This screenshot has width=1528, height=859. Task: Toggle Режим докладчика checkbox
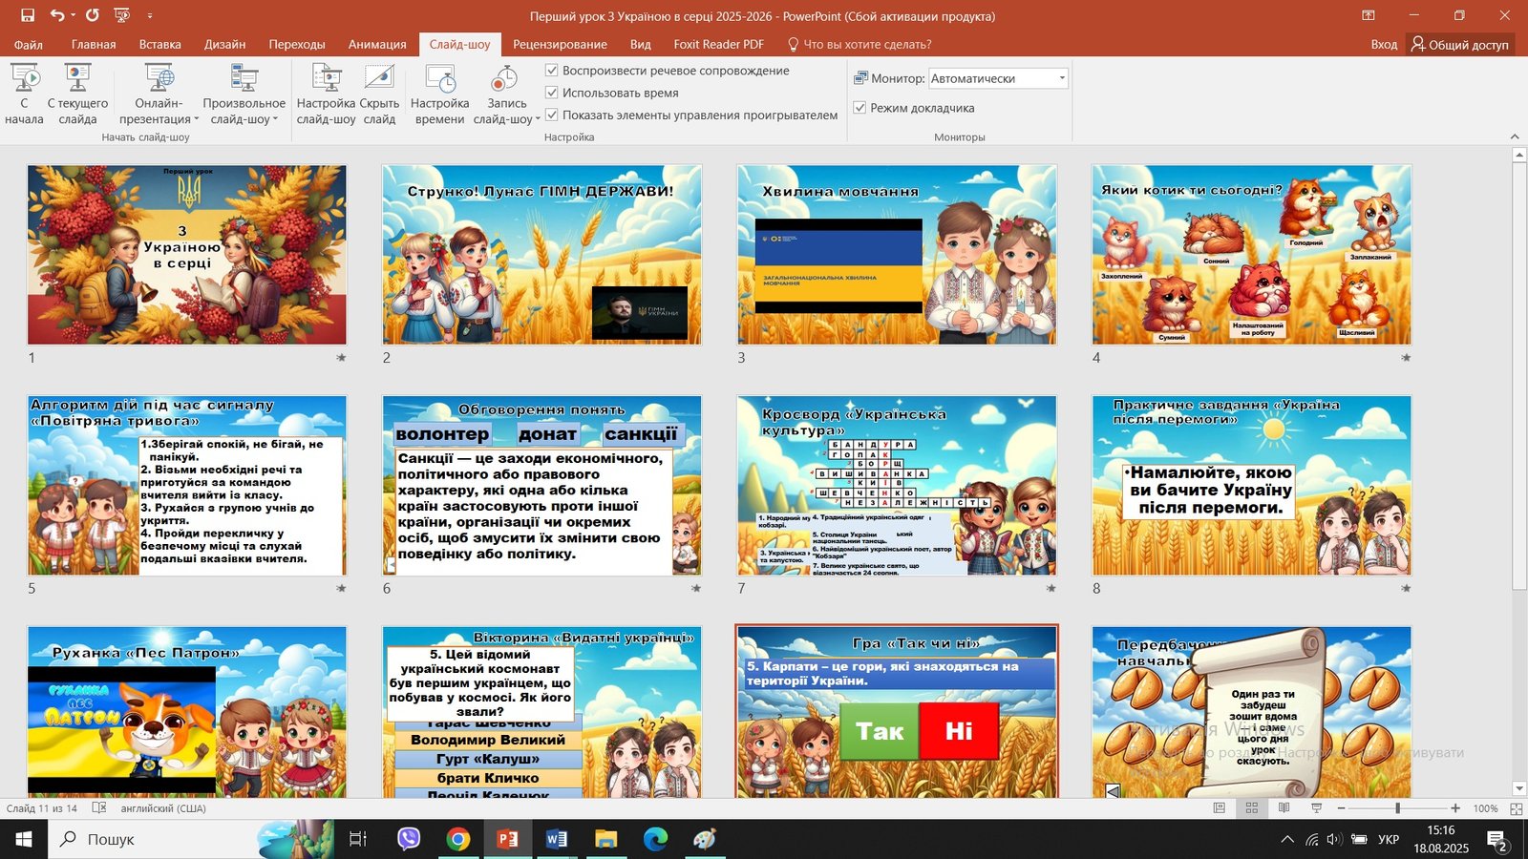point(859,108)
